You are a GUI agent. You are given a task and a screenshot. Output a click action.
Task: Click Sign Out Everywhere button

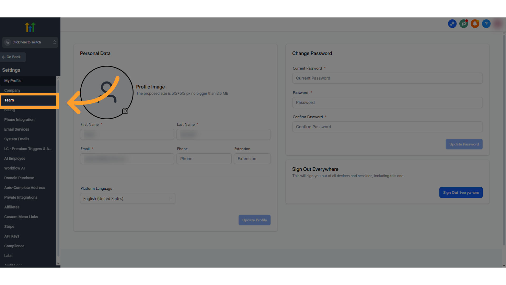pyautogui.click(x=461, y=192)
